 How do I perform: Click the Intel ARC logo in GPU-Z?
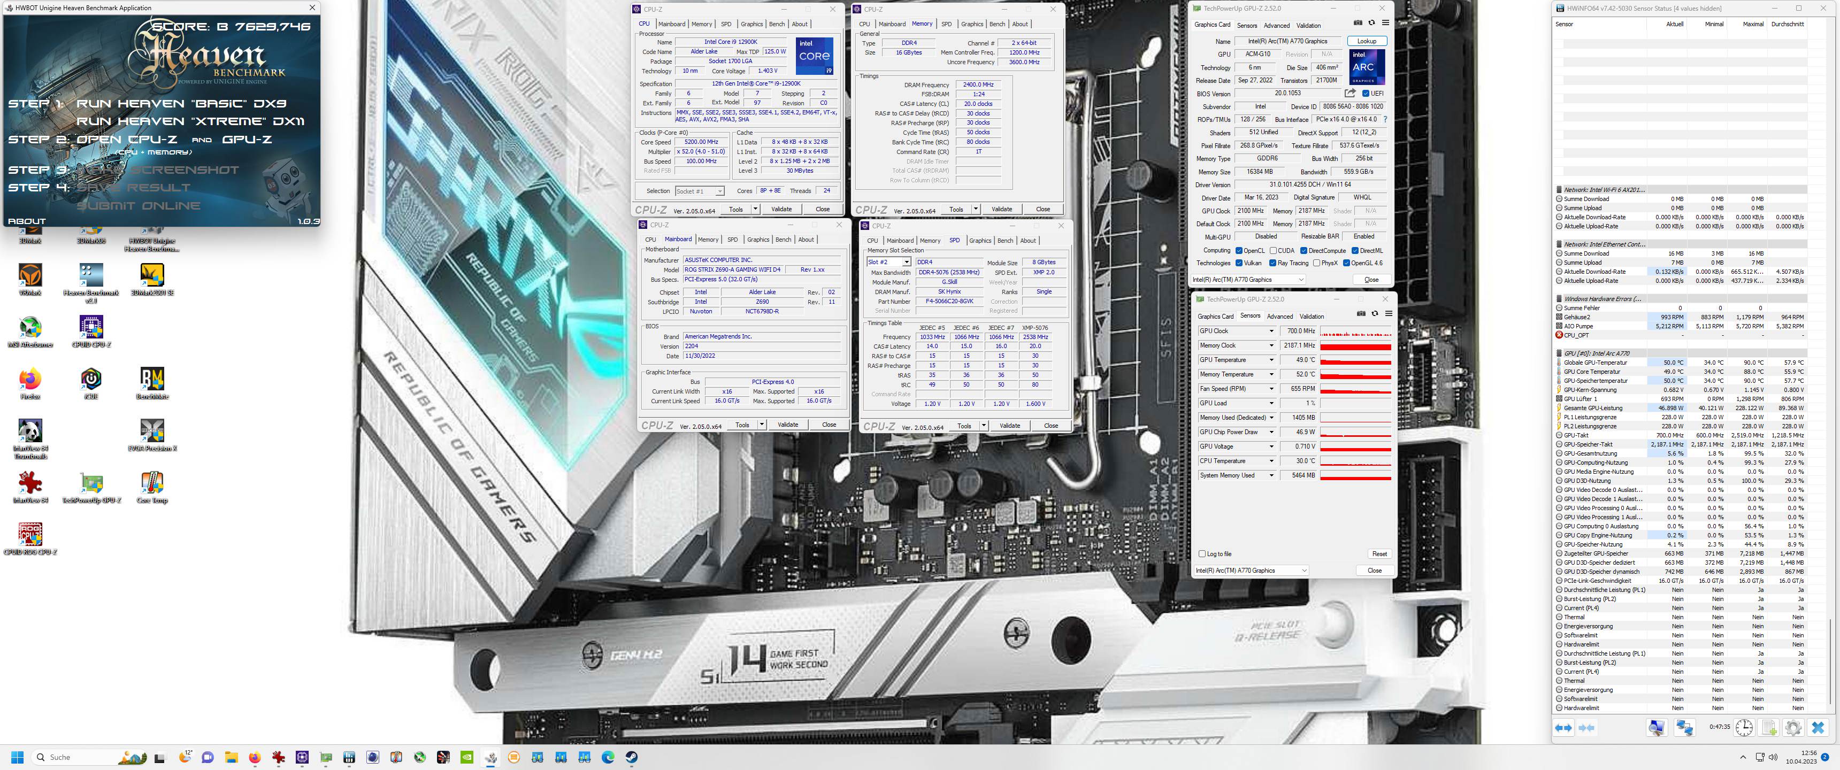(x=1367, y=67)
